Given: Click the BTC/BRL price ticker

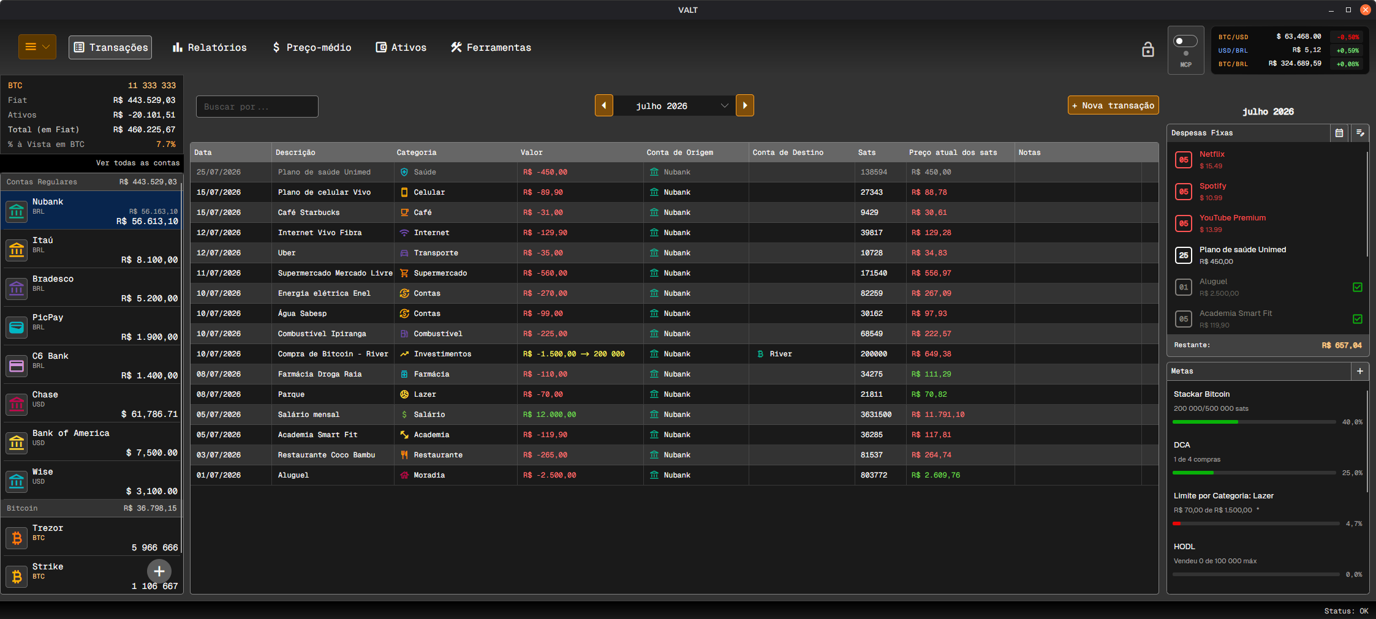Looking at the screenshot, I should (x=1290, y=64).
